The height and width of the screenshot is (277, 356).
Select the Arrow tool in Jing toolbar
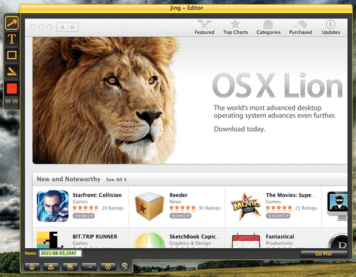pos(11,23)
